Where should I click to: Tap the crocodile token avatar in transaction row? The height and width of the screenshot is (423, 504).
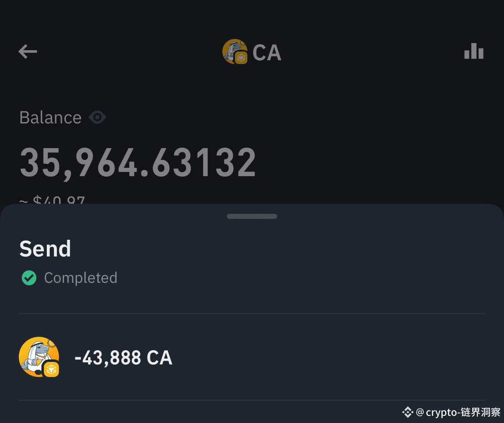point(39,357)
